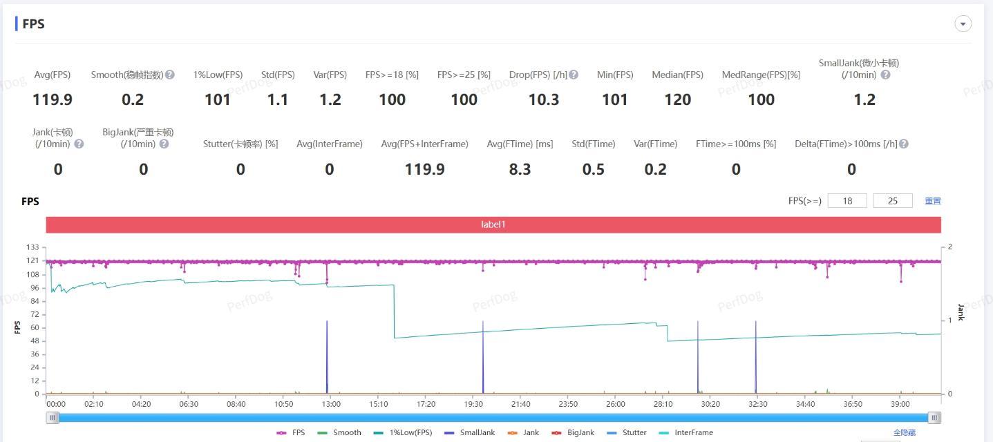The width and height of the screenshot is (993, 442).
Task: Click help icon beside Drop(FPS) [/h]
Action: pyautogui.click(x=574, y=75)
